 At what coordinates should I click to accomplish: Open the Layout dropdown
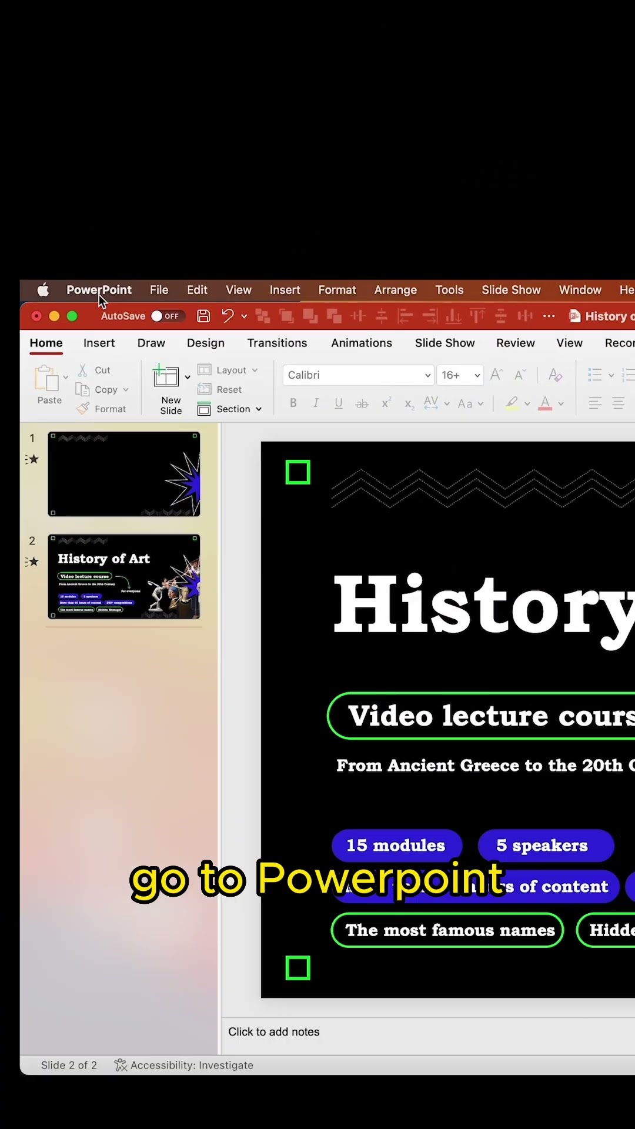[x=228, y=370]
